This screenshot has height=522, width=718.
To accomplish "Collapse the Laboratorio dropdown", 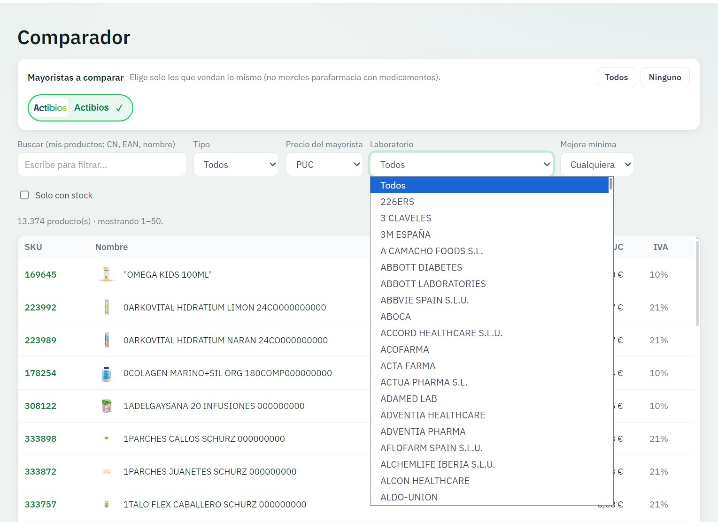I will click(x=462, y=165).
